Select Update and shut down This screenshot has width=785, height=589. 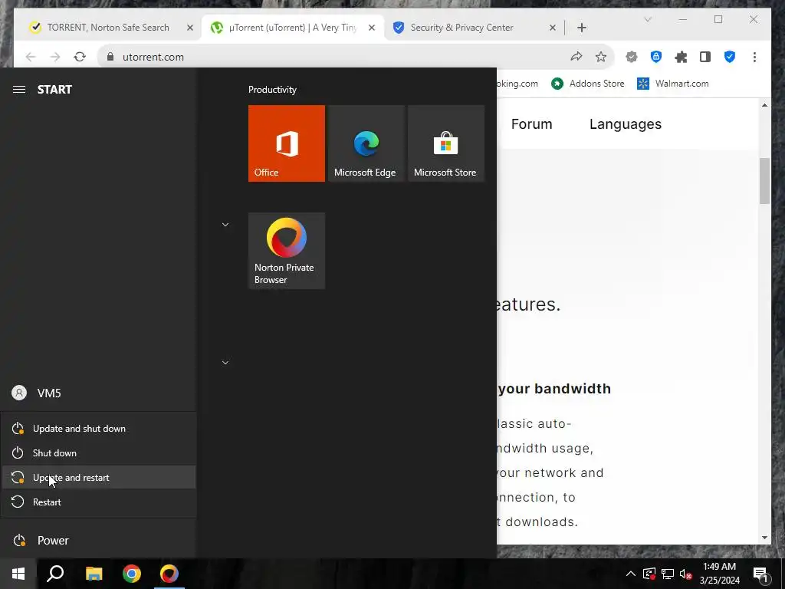pyautogui.click(x=99, y=428)
